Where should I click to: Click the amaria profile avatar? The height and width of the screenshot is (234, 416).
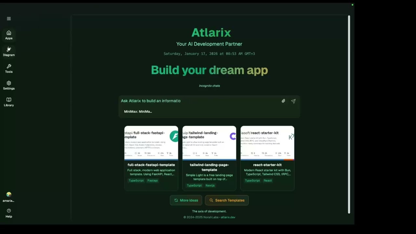tap(8, 195)
